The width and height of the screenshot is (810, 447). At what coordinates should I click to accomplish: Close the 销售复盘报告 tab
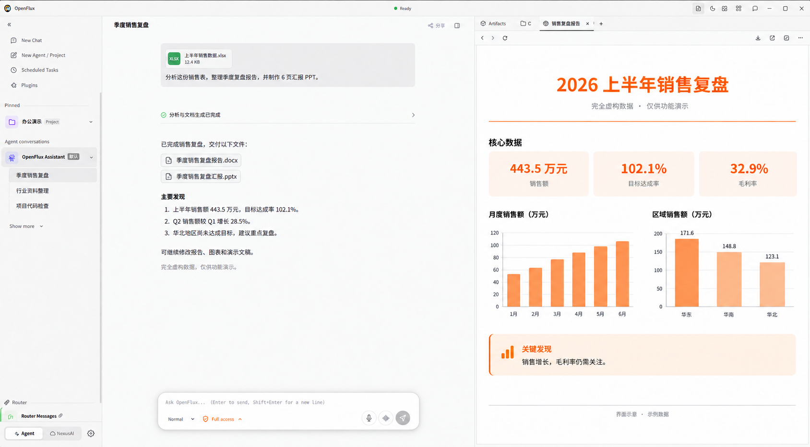(x=587, y=24)
